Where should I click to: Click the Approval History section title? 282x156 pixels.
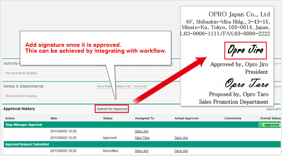coord(19,109)
